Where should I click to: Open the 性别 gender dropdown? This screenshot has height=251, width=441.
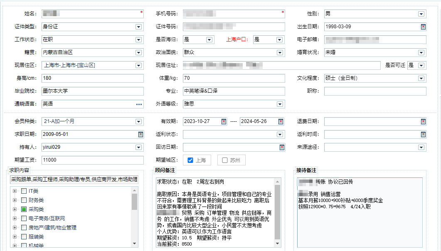click(x=421, y=14)
